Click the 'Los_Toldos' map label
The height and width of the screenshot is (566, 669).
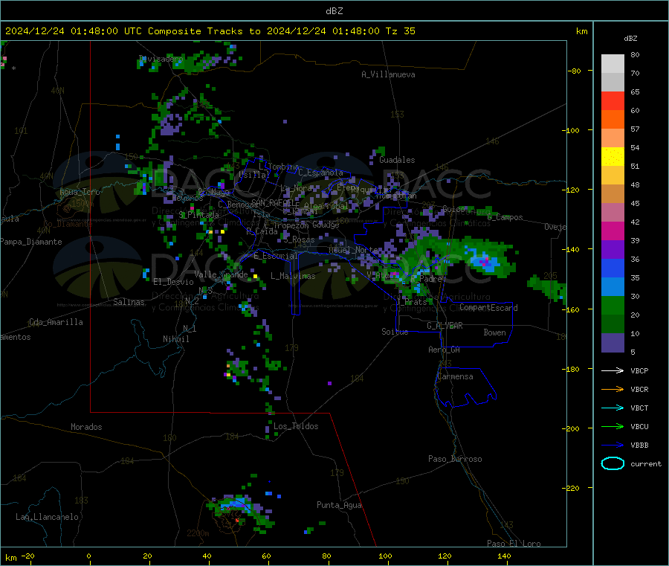click(x=296, y=426)
